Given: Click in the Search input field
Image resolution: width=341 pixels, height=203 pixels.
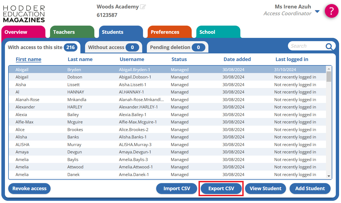Looking at the screenshot, I should tap(306, 46).
